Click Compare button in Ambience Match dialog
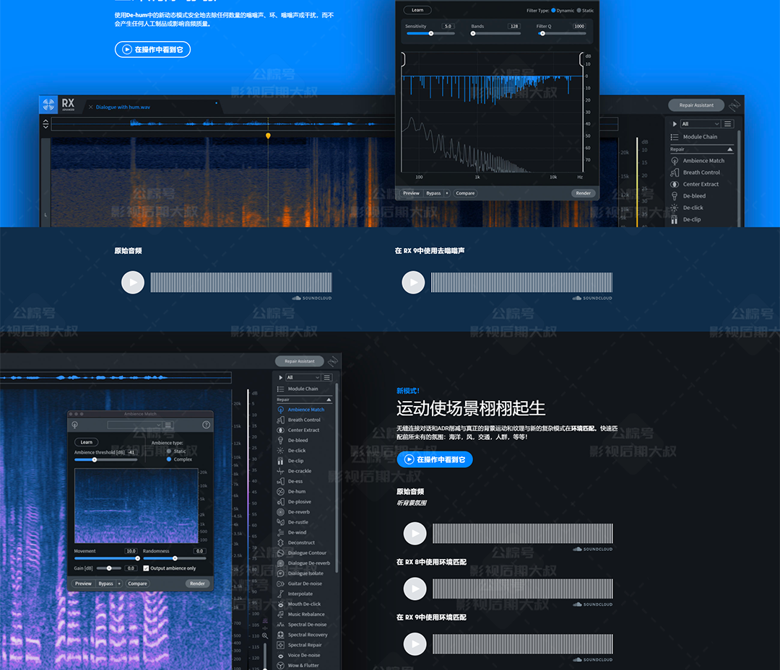The image size is (780, 670). [137, 583]
